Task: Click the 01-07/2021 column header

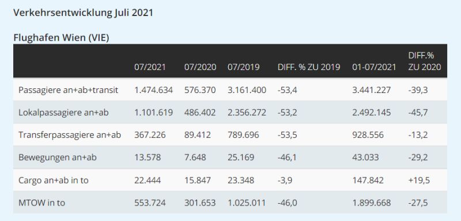Action: tap(374, 67)
